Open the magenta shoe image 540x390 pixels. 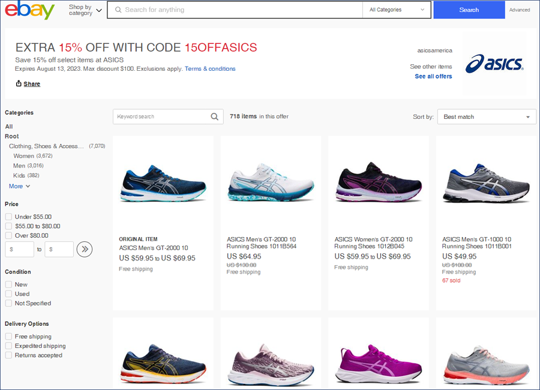click(x=379, y=364)
